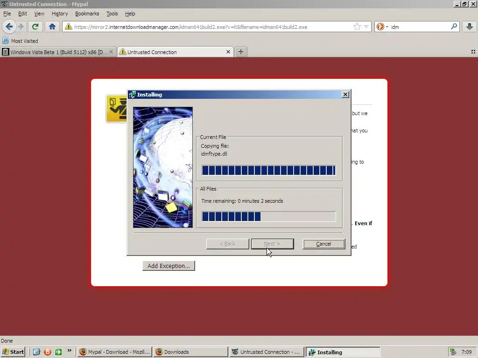The image size is (478, 358).
Task: Switch to Downloads taskbar item
Action: [x=190, y=352]
